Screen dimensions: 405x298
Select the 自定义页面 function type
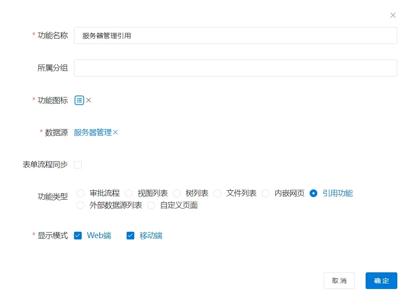pos(151,206)
